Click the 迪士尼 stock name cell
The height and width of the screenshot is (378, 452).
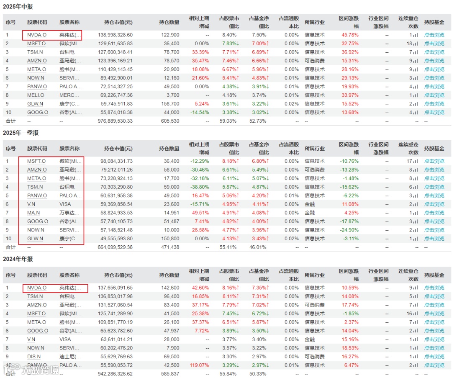[70, 357]
